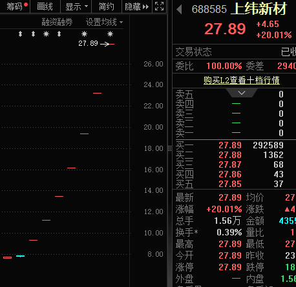
Task: Click the arrow pointing to 27.89 price
Action: [x=105, y=44]
